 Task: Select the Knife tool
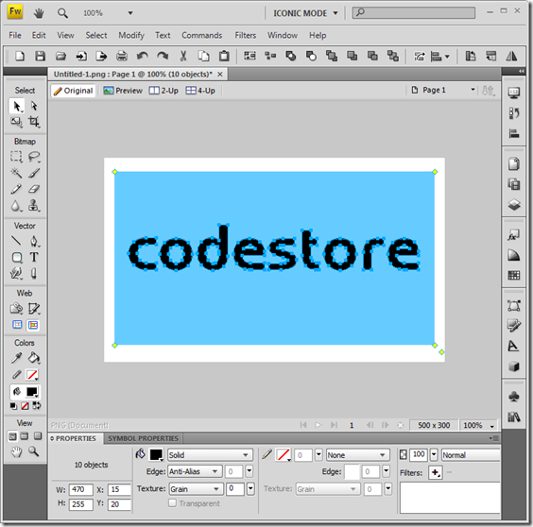(x=34, y=274)
